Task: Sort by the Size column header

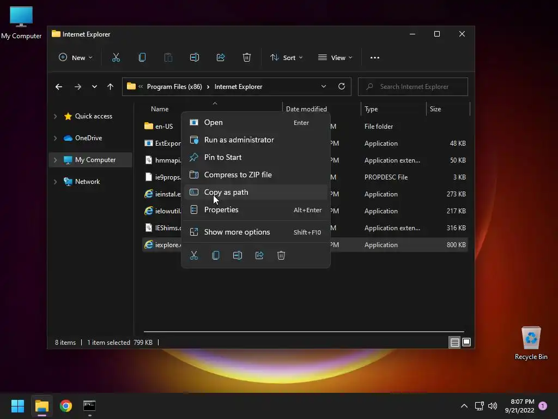Action: pyautogui.click(x=435, y=109)
